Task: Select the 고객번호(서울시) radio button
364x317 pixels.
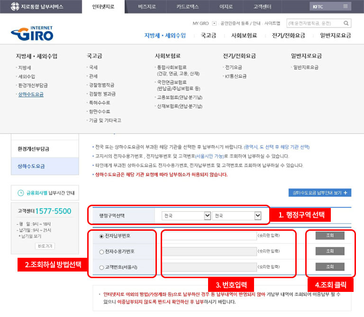Action: [101, 268]
